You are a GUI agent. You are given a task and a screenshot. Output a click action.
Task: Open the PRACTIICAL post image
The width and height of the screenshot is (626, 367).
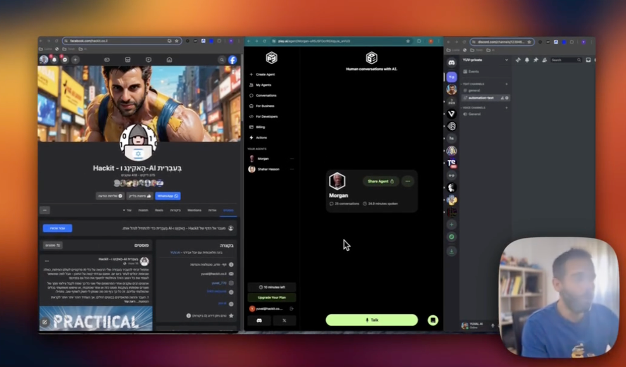96,319
